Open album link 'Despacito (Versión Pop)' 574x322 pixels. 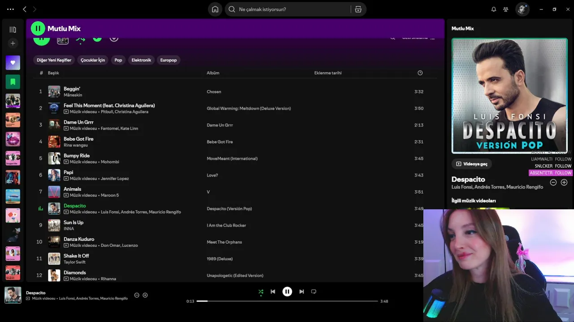pyautogui.click(x=229, y=209)
